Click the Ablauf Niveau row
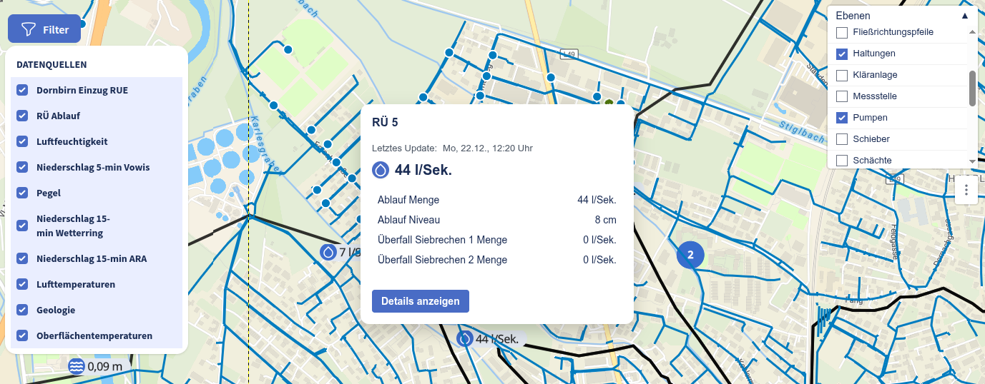The width and height of the screenshot is (985, 384). coord(497,220)
